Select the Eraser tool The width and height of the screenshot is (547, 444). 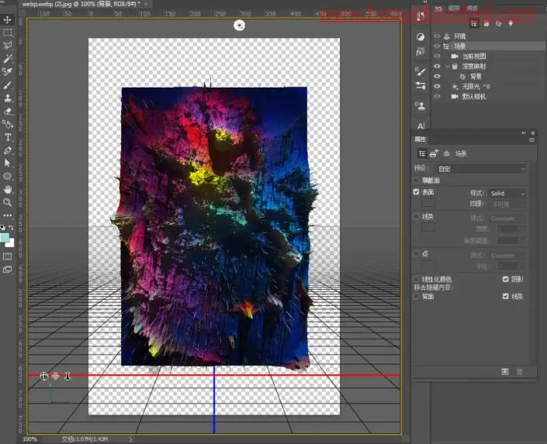coord(7,111)
